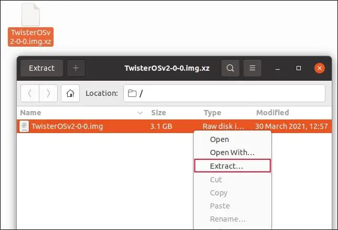Sort by Modified column header
Screen dimensions: 338x230
click(x=272, y=113)
